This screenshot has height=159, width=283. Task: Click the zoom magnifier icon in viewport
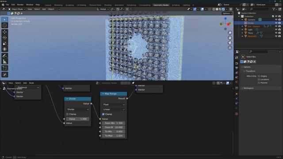(230, 33)
